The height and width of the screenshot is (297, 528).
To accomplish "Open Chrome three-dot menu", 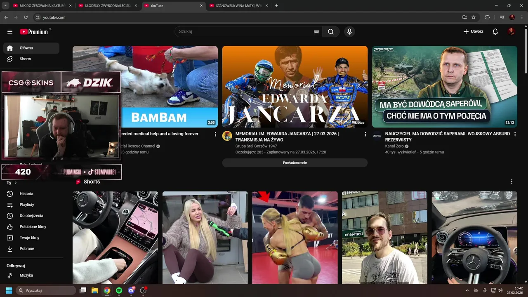I will point(522,17).
